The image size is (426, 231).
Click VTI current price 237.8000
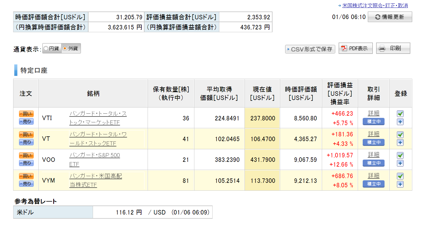pyautogui.click(x=263, y=118)
